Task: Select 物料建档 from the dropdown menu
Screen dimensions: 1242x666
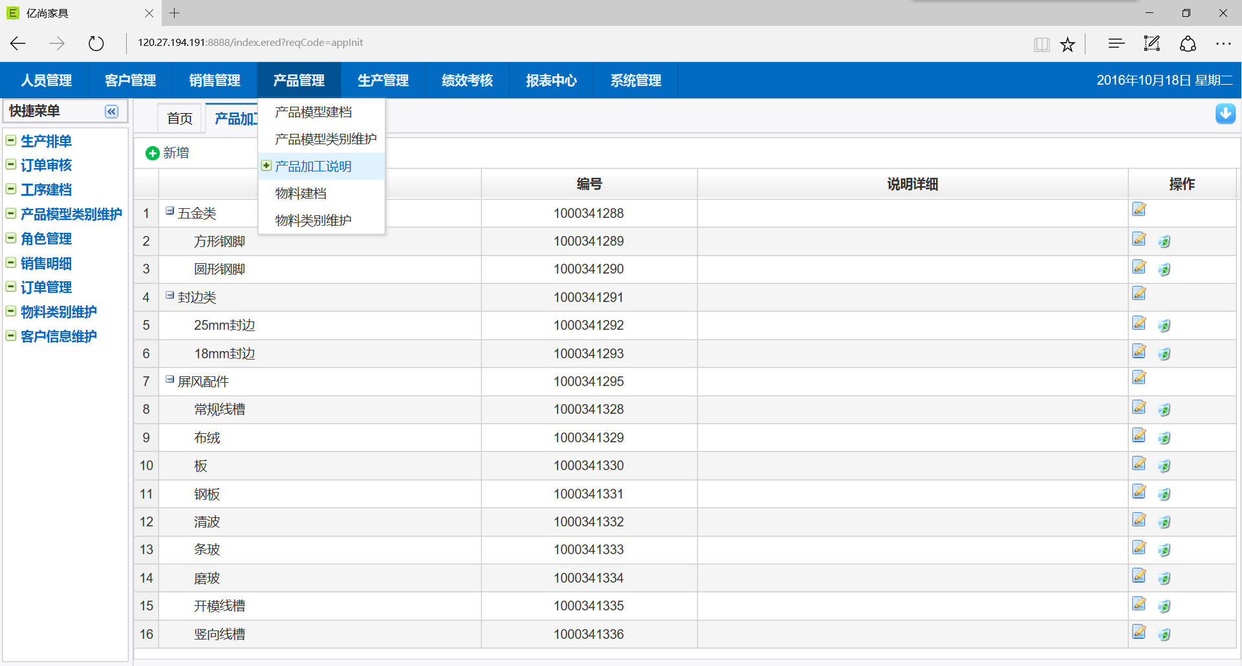Action: tap(301, 193)
